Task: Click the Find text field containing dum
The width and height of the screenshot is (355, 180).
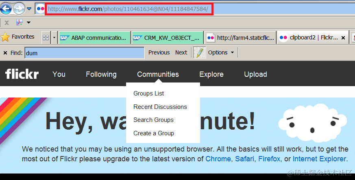Action: (85, 53)
